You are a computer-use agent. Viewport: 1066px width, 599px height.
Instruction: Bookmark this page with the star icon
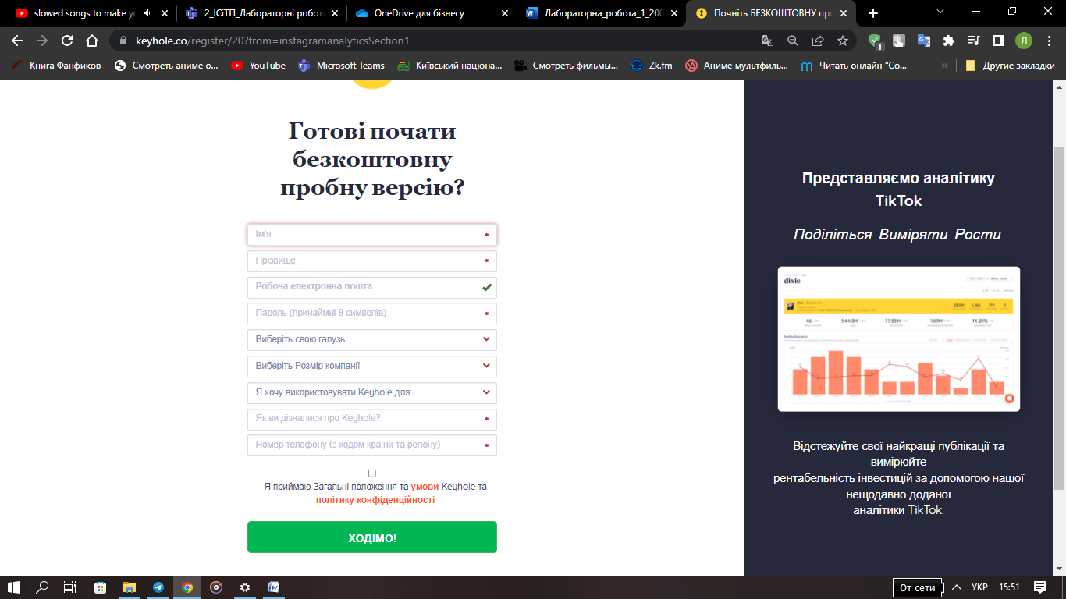(x=843, y=41)
